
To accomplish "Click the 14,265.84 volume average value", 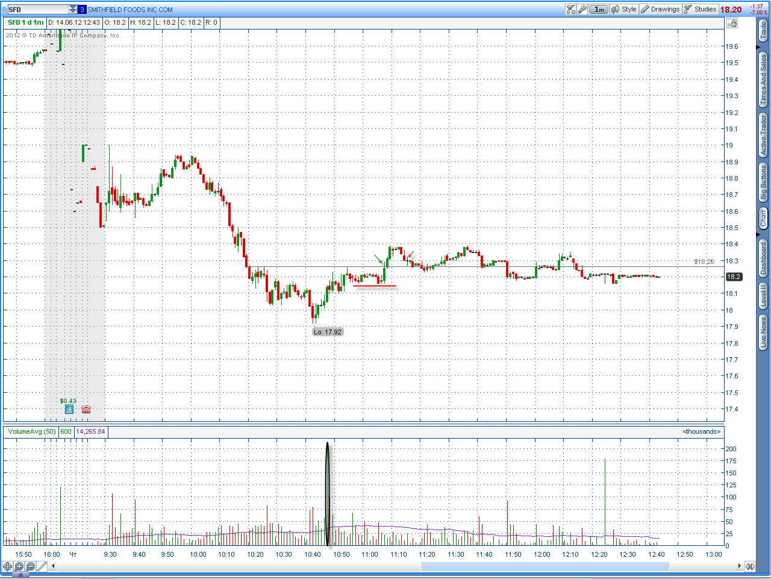I will pos(90,431).
